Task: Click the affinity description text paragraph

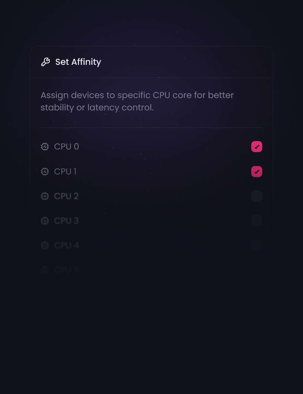Action: coord(137,101)
